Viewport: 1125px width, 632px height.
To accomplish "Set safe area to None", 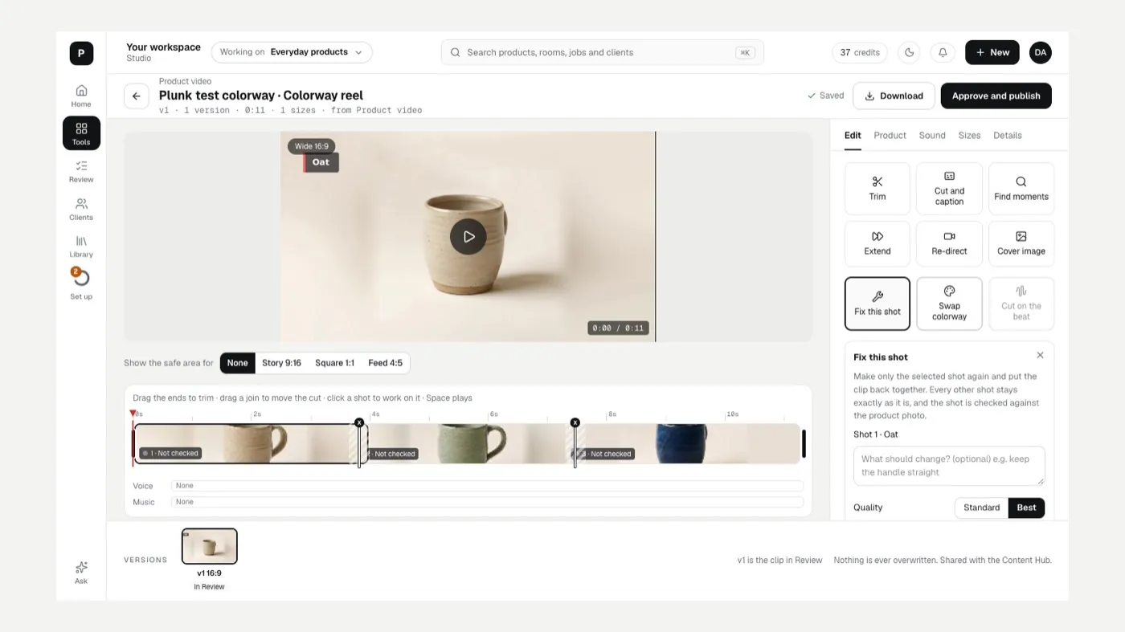I will point(238,363).
